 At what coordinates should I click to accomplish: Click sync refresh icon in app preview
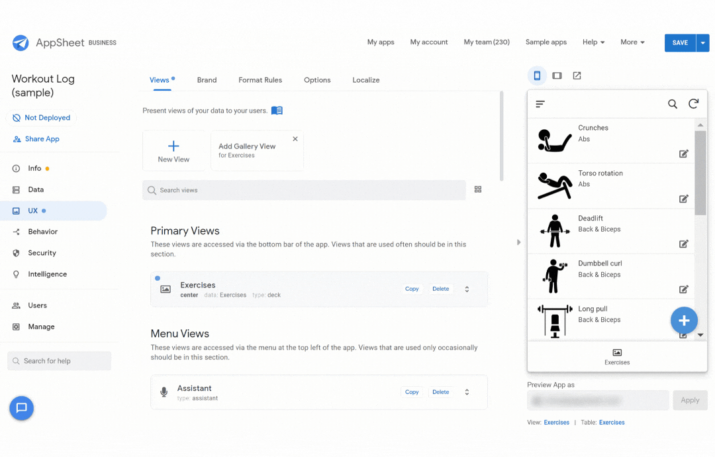pyautogui.click(x=694, y=104)
